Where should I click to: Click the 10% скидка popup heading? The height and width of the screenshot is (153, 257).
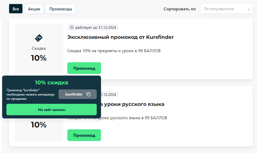[52, 82]
